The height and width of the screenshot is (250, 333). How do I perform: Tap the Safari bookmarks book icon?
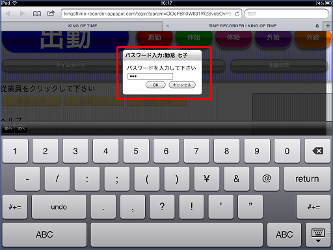pyautogui.click(x=37, y=14)
